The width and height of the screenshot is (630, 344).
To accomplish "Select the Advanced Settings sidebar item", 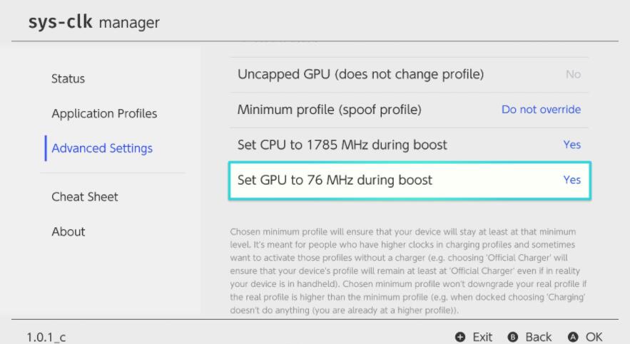I will [102, 149].
